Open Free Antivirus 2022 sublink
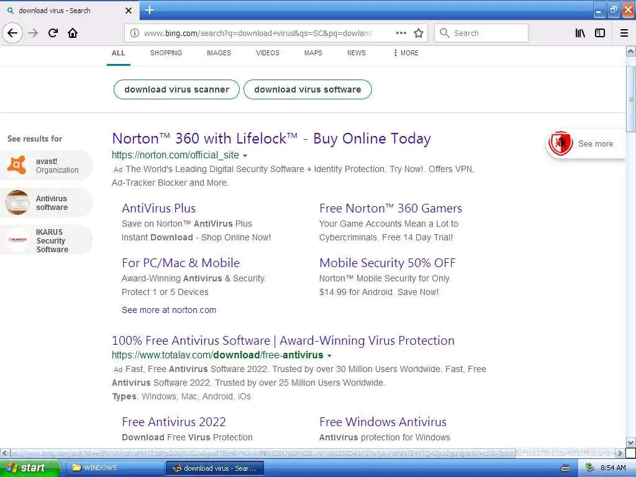Viewport: 636px width, 477px height. [174, 422]
